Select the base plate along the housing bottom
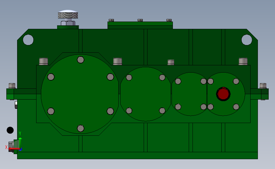 [138, 155]
